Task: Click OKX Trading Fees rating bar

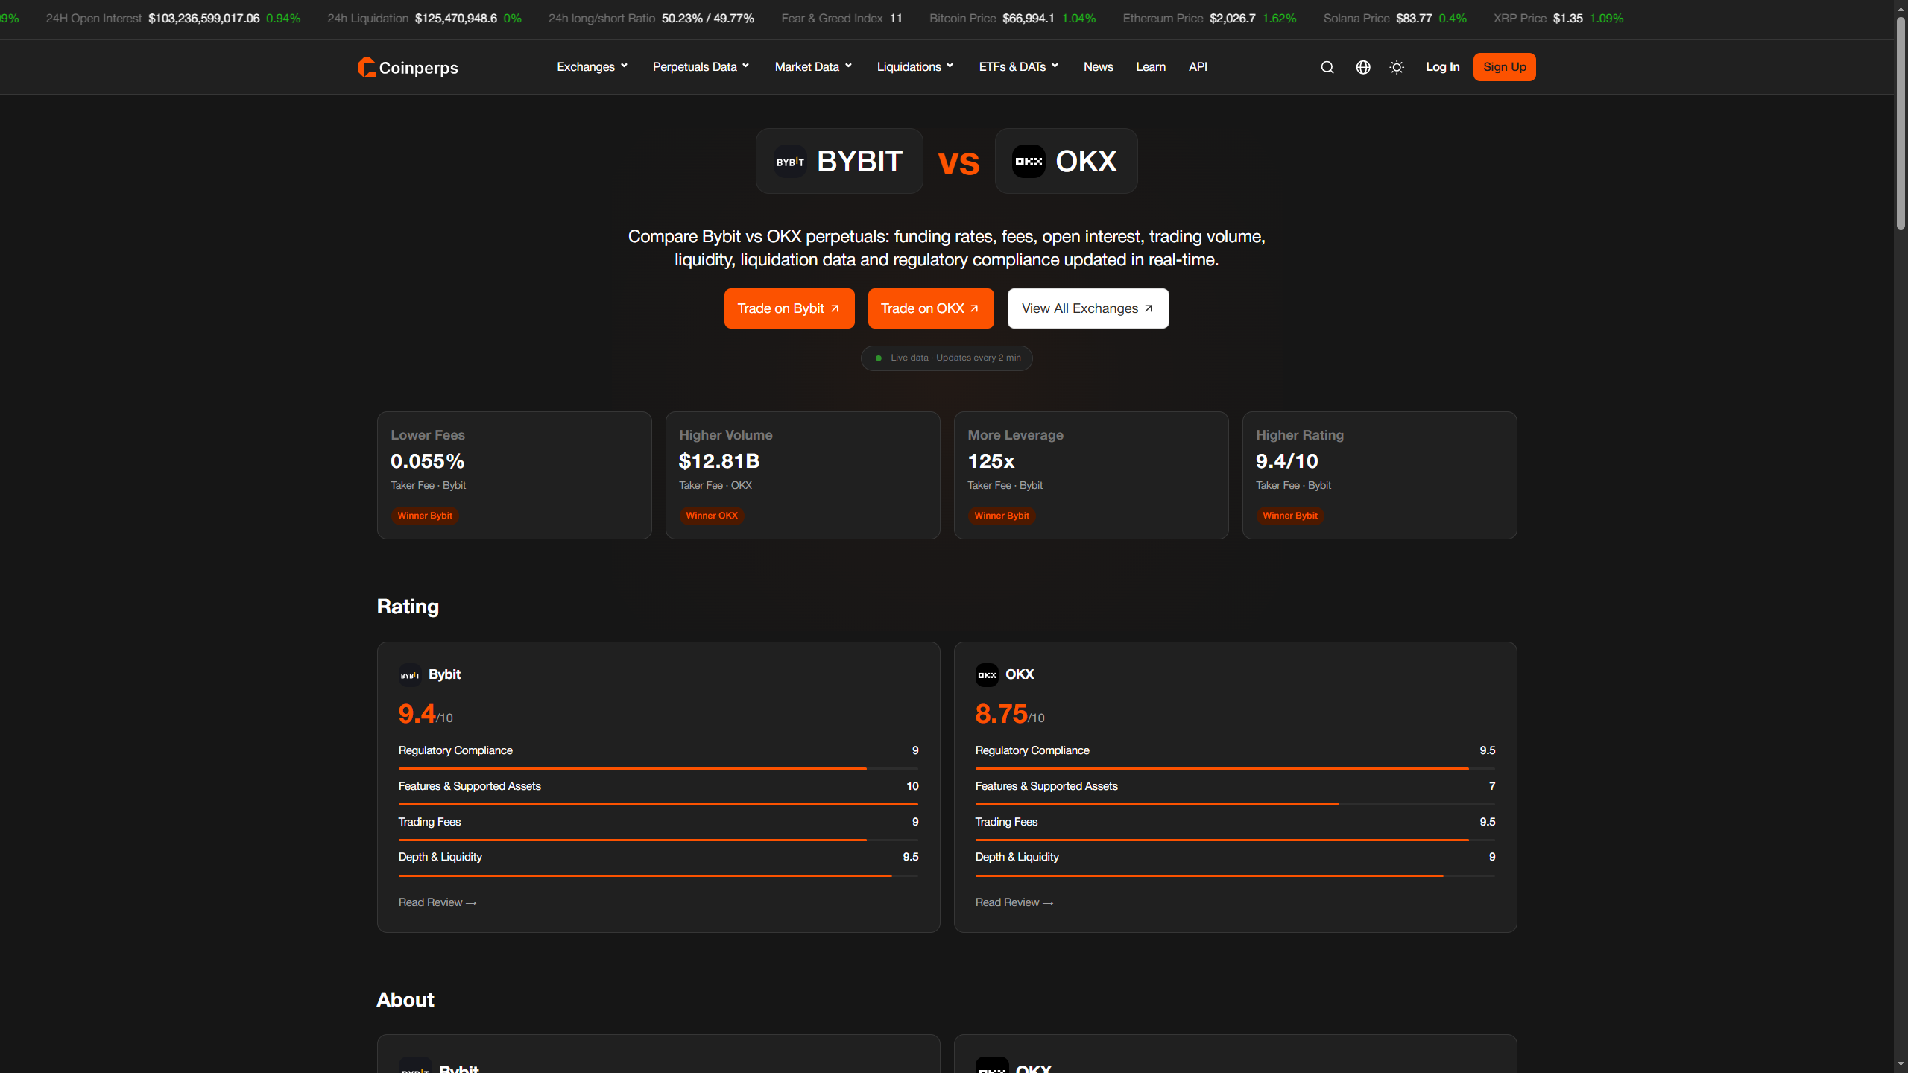Action: click(1236, 840)
